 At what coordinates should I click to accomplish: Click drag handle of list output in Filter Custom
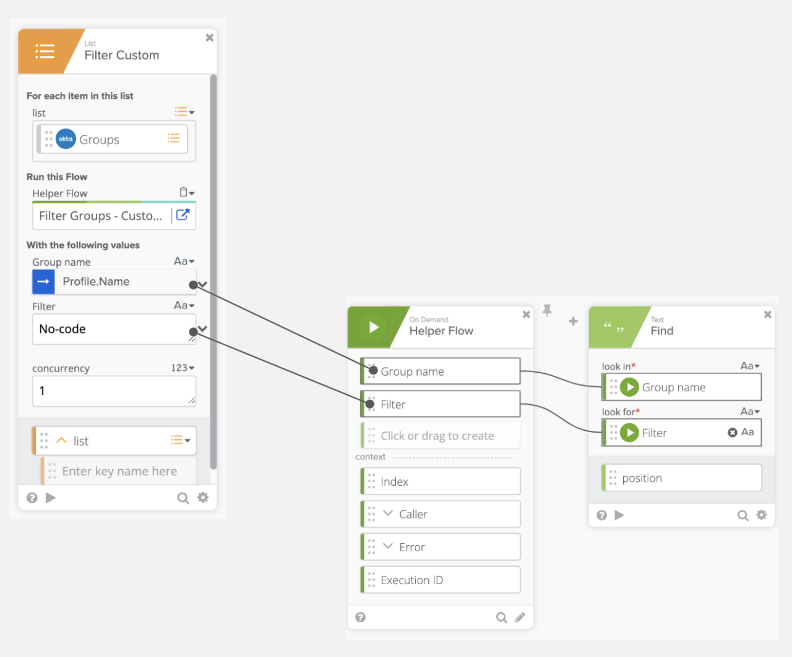coord(44,441)
